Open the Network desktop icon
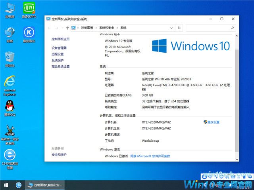 10,35
